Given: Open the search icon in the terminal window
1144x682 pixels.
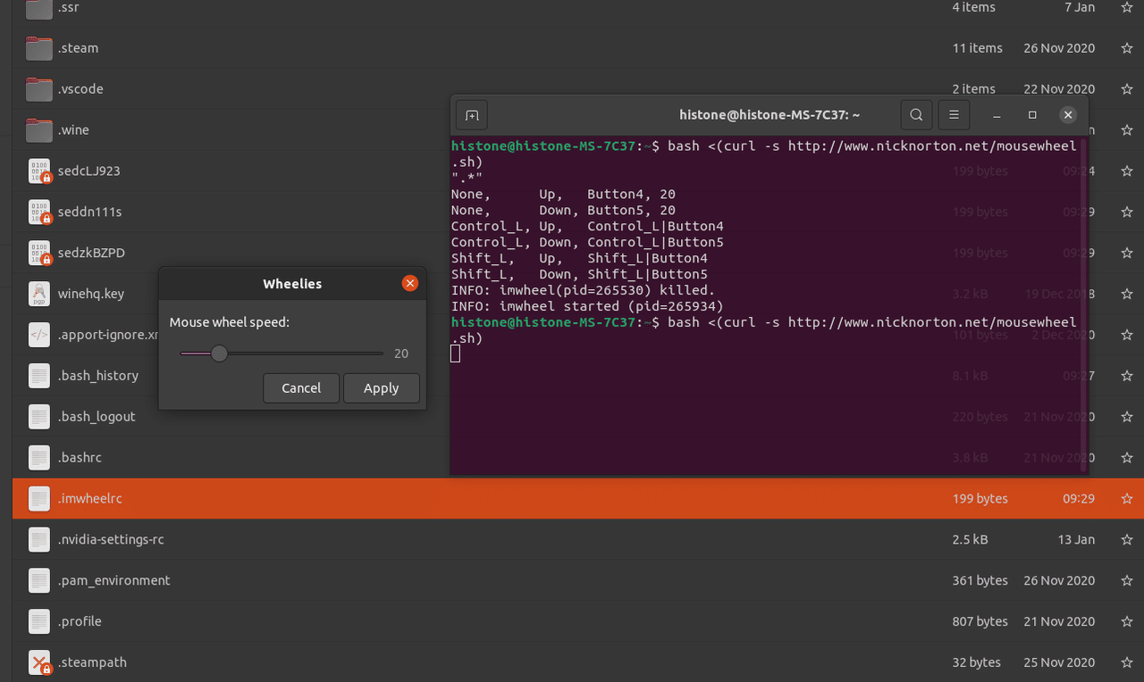Looking at the screenshot, I should point(916,114).
